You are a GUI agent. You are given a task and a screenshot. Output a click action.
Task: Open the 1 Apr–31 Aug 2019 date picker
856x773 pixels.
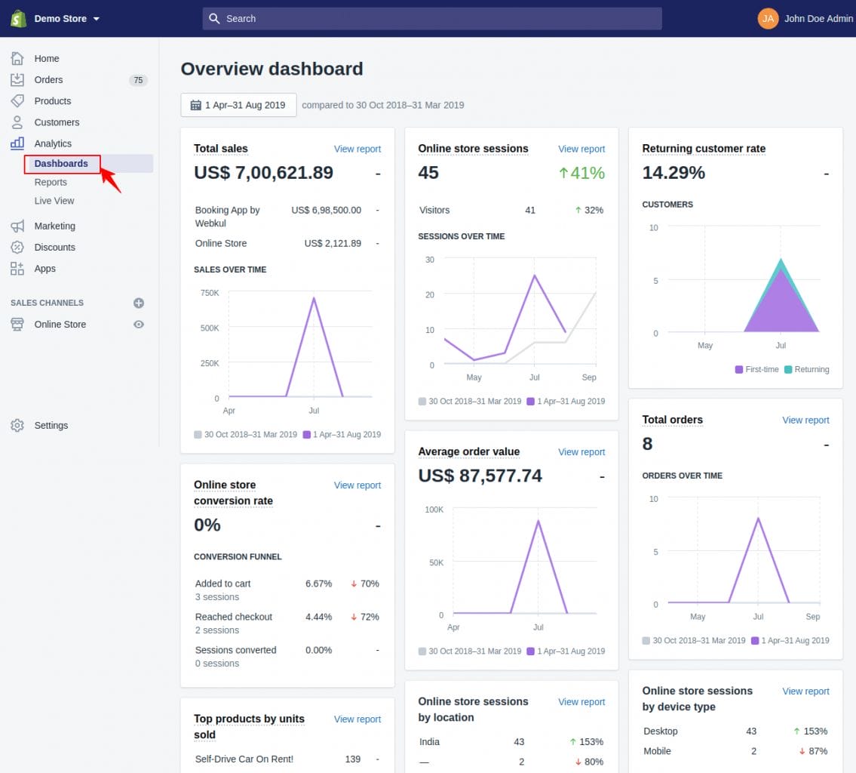point(238,105)
